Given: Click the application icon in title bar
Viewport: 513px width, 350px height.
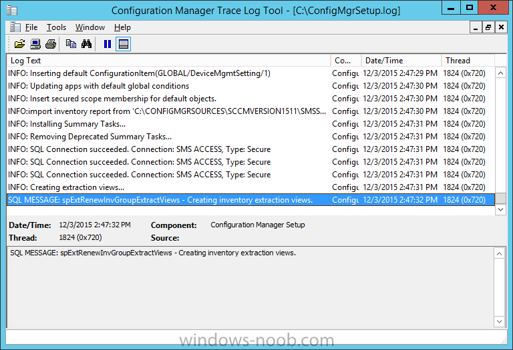Looking at the screenshot, I should [12, 10].
